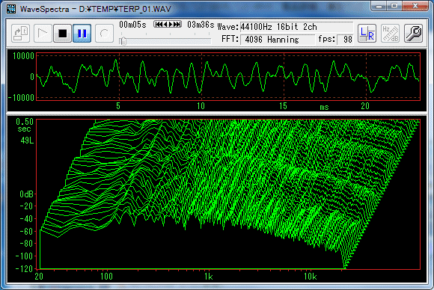Click the 3D spectrum plot near 1k frequency
This screenshot has height=290, width=434.
pos(209,194)
